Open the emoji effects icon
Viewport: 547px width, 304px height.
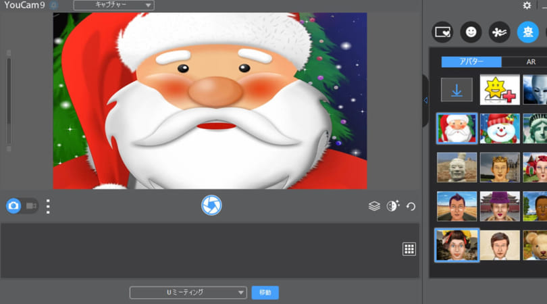[x=471, y=32]
